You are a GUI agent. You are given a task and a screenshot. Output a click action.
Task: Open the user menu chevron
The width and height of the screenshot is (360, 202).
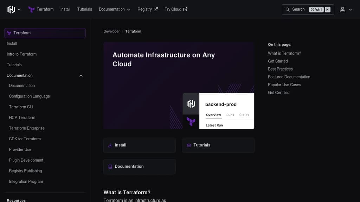pos(351,9)
